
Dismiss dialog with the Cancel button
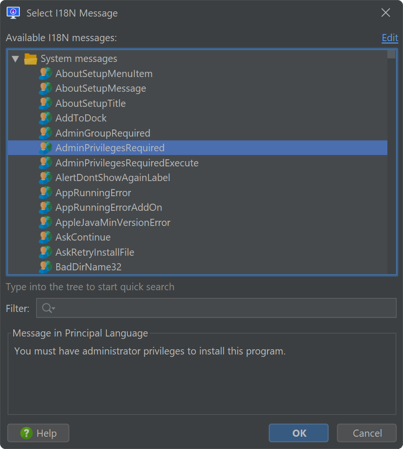[367, 433]
